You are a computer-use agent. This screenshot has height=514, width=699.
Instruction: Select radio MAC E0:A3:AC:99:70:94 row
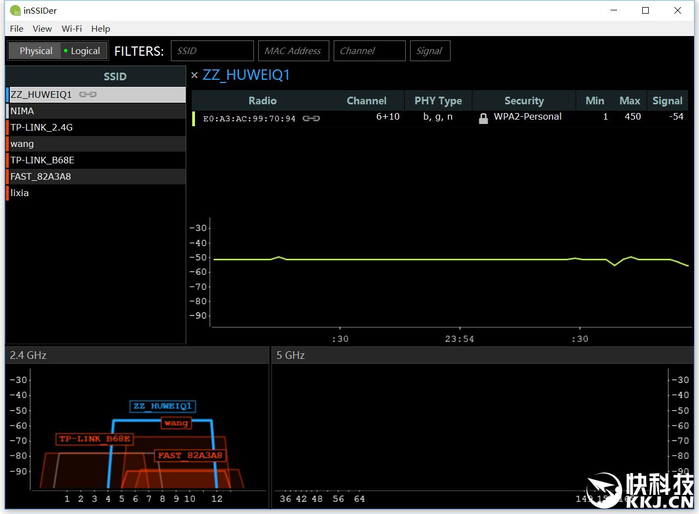(440, 118)
